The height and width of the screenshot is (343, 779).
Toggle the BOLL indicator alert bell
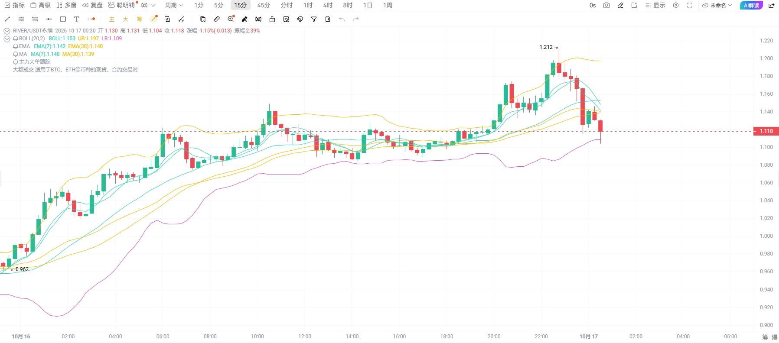16,39
